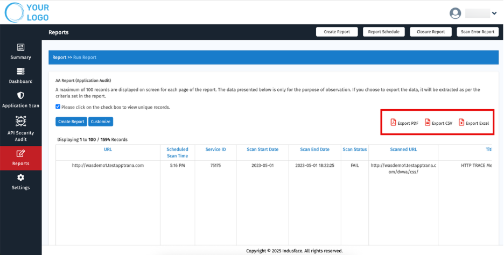
Task: Click Export PDF text link
Action: point(408,123)
